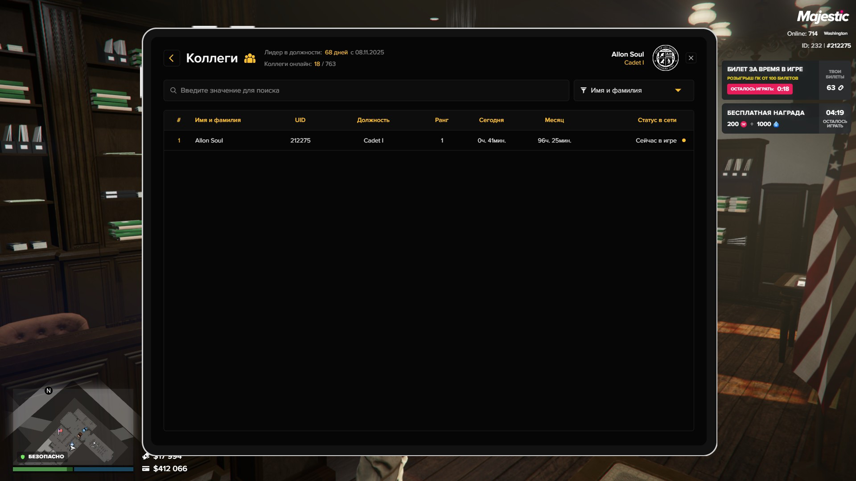Open the Имя и фамилия filter combo box

coord(633,90)
